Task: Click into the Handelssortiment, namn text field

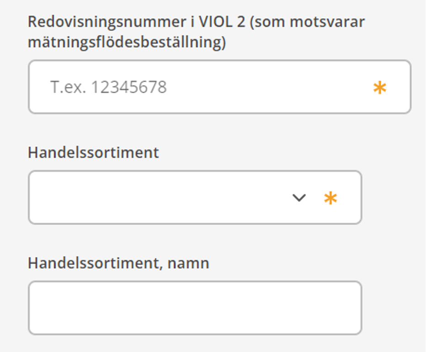Action: pyautogui.click(x=195, y=308)
